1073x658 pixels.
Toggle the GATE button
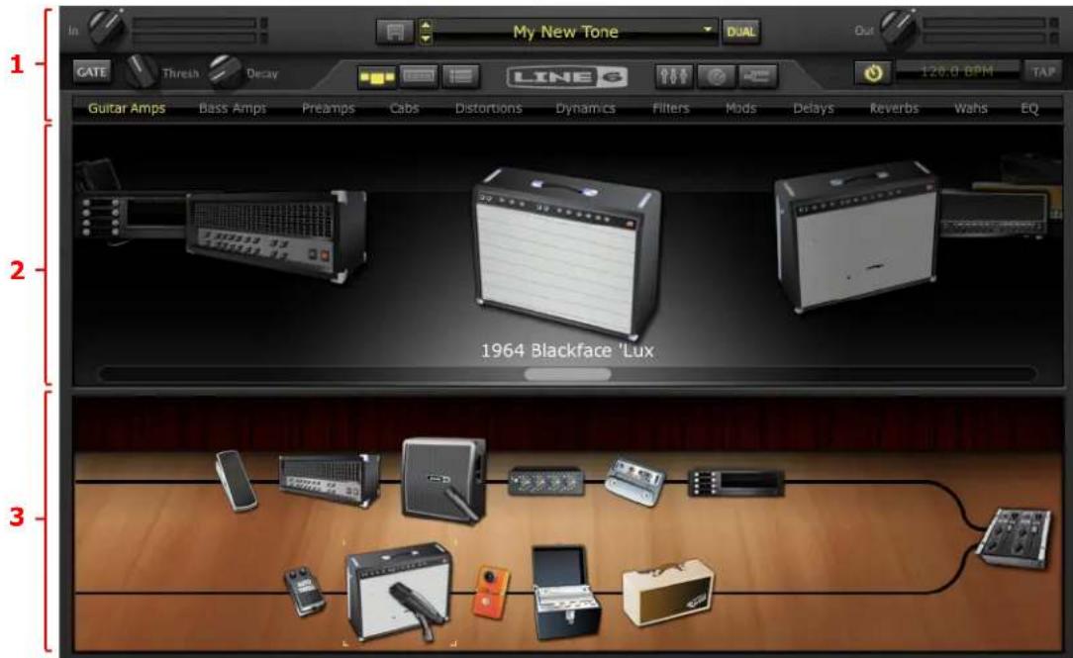(91, 72)
